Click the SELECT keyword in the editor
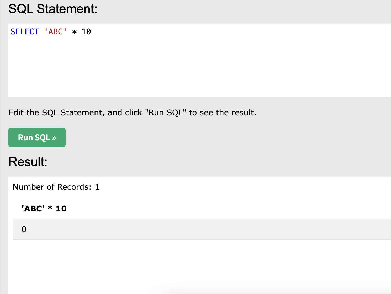This screenshot has width=391, height=294. (x=25, y=32)
